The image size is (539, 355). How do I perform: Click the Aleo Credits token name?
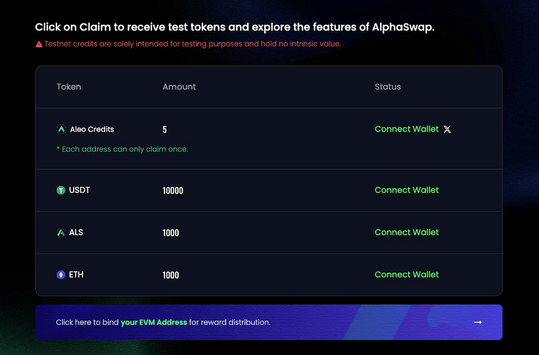tap(92, 130)
